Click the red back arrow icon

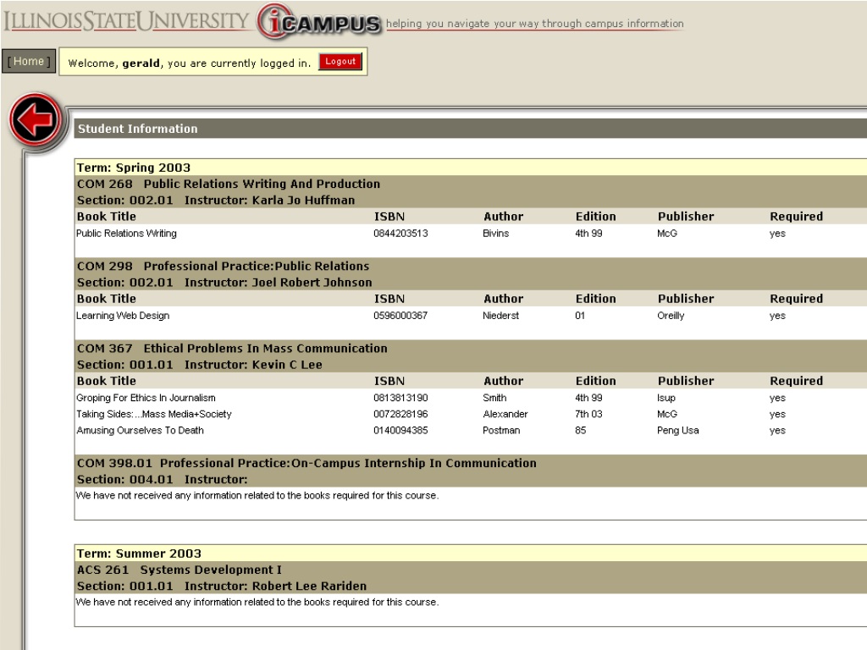(35, 120)
